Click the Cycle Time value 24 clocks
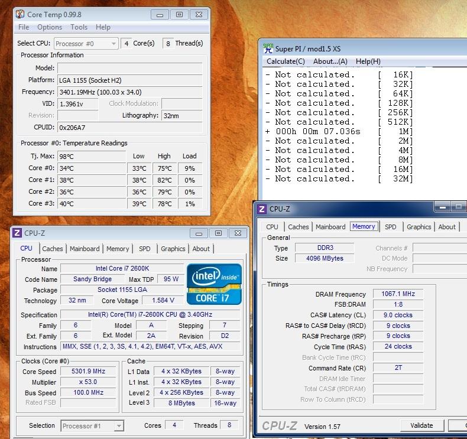Screen dimensions: 467x439 coord(398,346)
